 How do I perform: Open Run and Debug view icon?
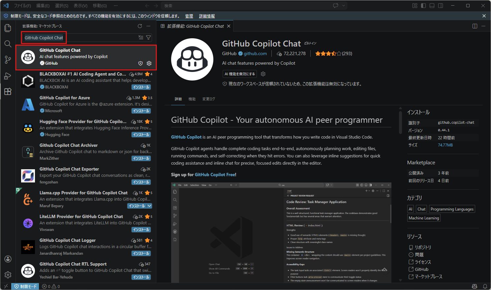tap(8, 76)
